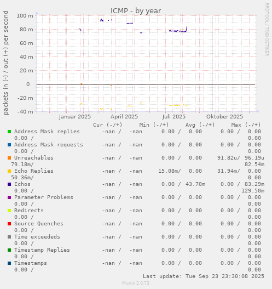Viewport: 272px width, 289px height.
Task: Click the 'Juli 2025' x-axis label
Action: pos(174,117)
